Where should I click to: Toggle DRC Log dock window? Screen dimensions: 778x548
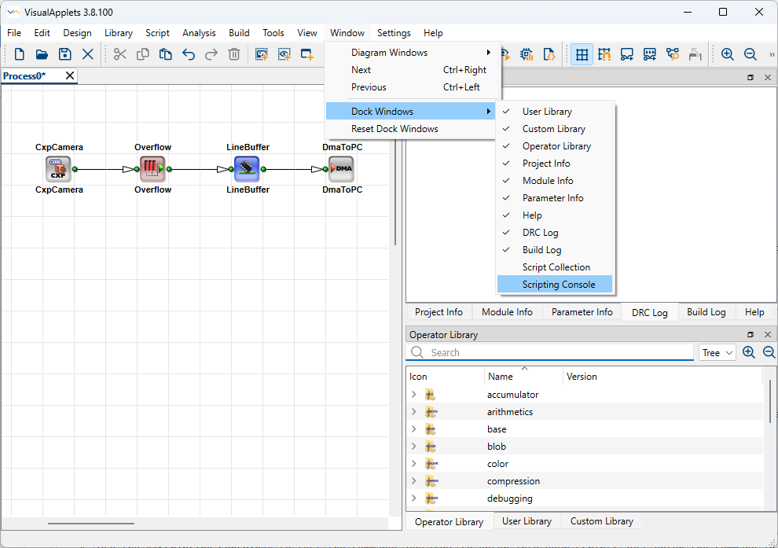point(555,233)
